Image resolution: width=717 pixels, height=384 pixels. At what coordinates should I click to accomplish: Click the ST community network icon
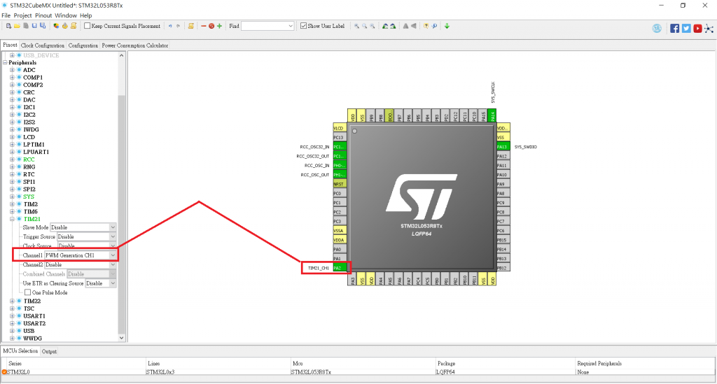[x=709, y=28]
